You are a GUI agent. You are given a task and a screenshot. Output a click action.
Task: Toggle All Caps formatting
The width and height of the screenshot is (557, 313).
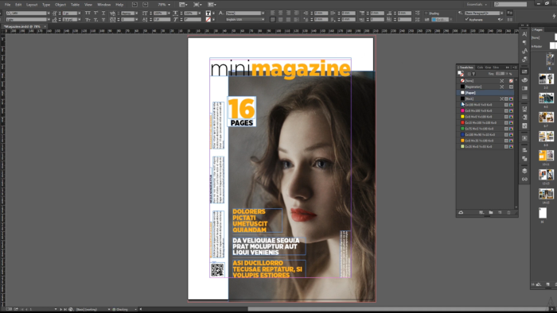pos(88,14)
